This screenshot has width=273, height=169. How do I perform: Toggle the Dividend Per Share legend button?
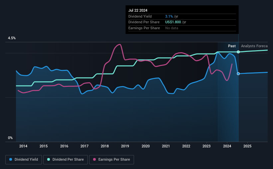click(66, 160)
